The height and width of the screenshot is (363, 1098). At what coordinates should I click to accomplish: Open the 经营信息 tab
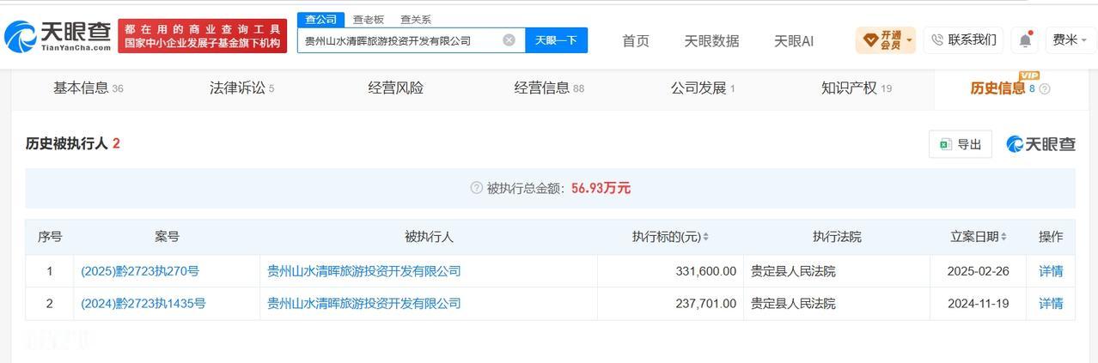(549, 88)
